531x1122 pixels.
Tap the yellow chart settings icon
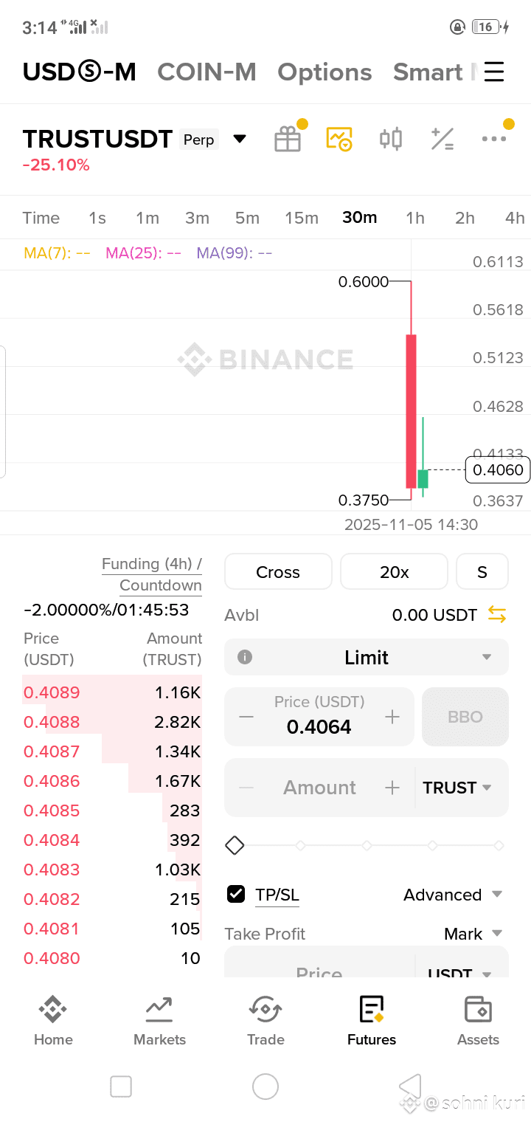339,139
